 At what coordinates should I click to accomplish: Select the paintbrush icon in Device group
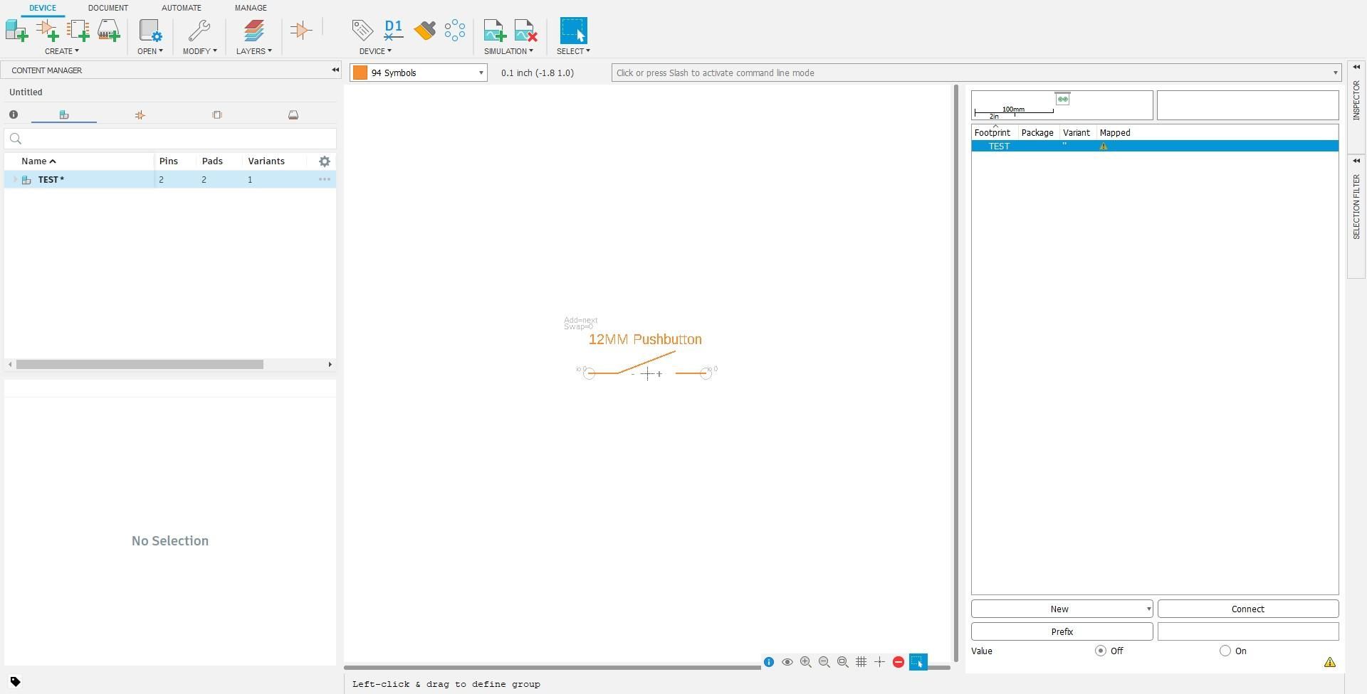[424, 31]
